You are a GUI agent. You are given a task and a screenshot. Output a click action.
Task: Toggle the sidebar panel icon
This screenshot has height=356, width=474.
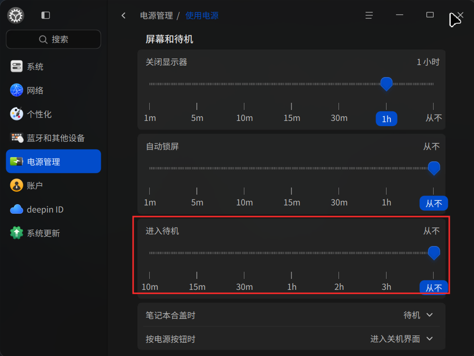click(46, 15)
